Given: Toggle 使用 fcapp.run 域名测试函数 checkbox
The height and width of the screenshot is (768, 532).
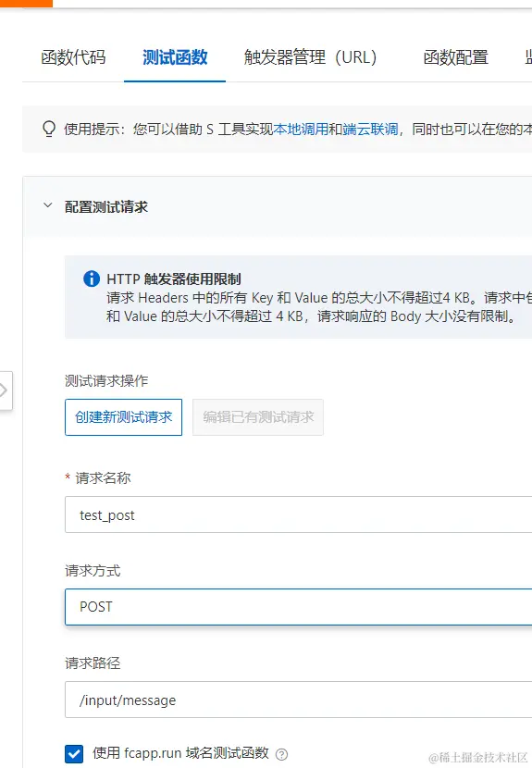Looking at the screenshot, I should pyautogui.click(x=74, y=753).
